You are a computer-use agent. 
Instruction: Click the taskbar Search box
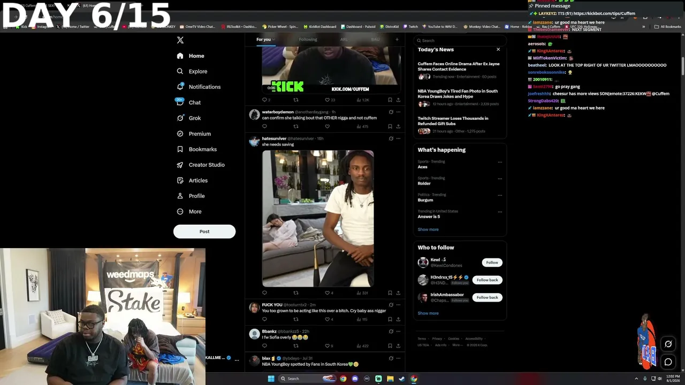[x=307, y=379]
